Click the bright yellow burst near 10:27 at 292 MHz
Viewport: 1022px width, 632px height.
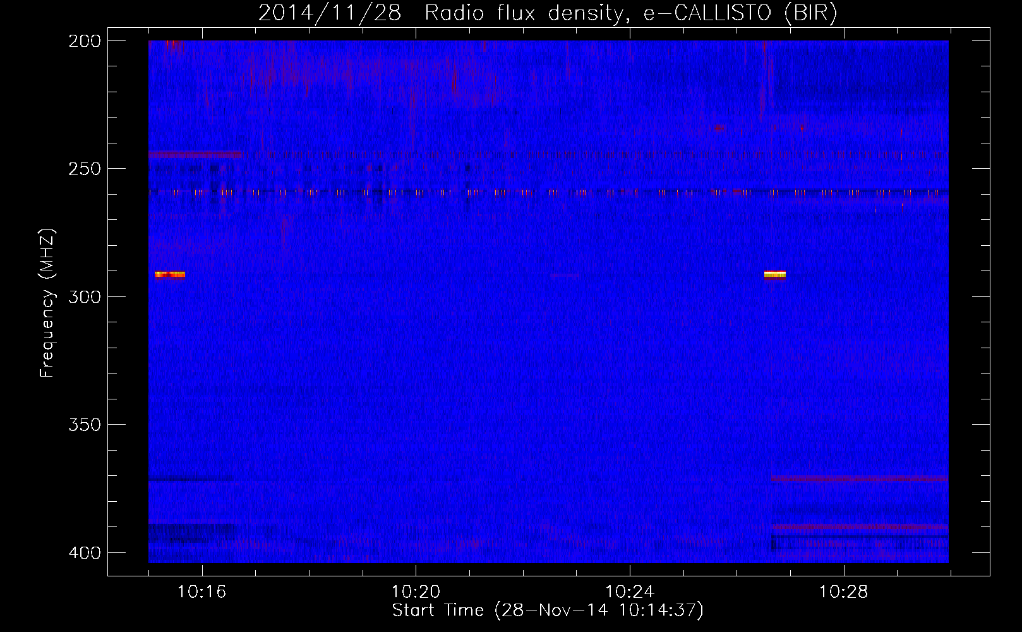point(774,274)
